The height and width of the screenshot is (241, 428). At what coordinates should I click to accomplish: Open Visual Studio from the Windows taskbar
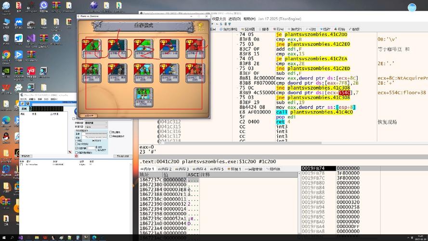pyautogui.click(x=21, y=238)
